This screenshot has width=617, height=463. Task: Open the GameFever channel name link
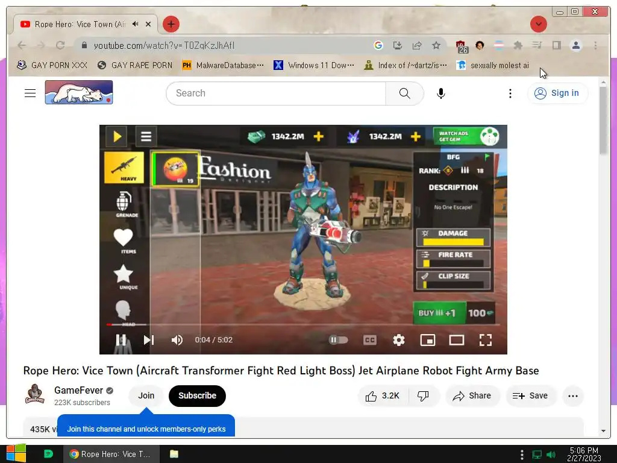point(78,390)
